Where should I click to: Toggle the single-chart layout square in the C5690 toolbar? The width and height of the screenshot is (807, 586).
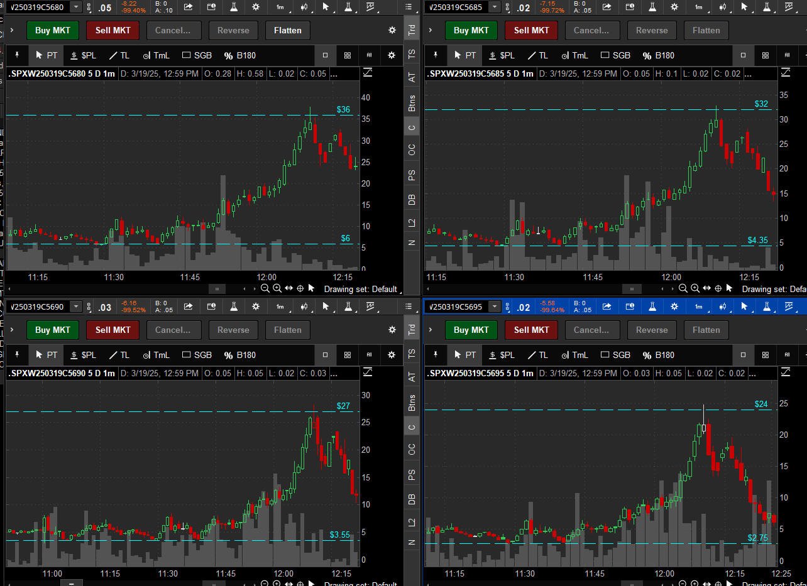325,355
